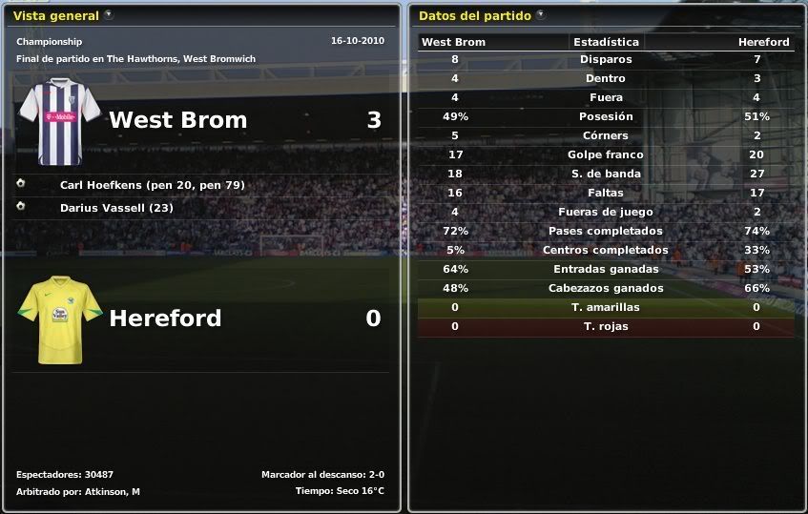Click the ball icon beside Darius Vassell

click(21, 207)
